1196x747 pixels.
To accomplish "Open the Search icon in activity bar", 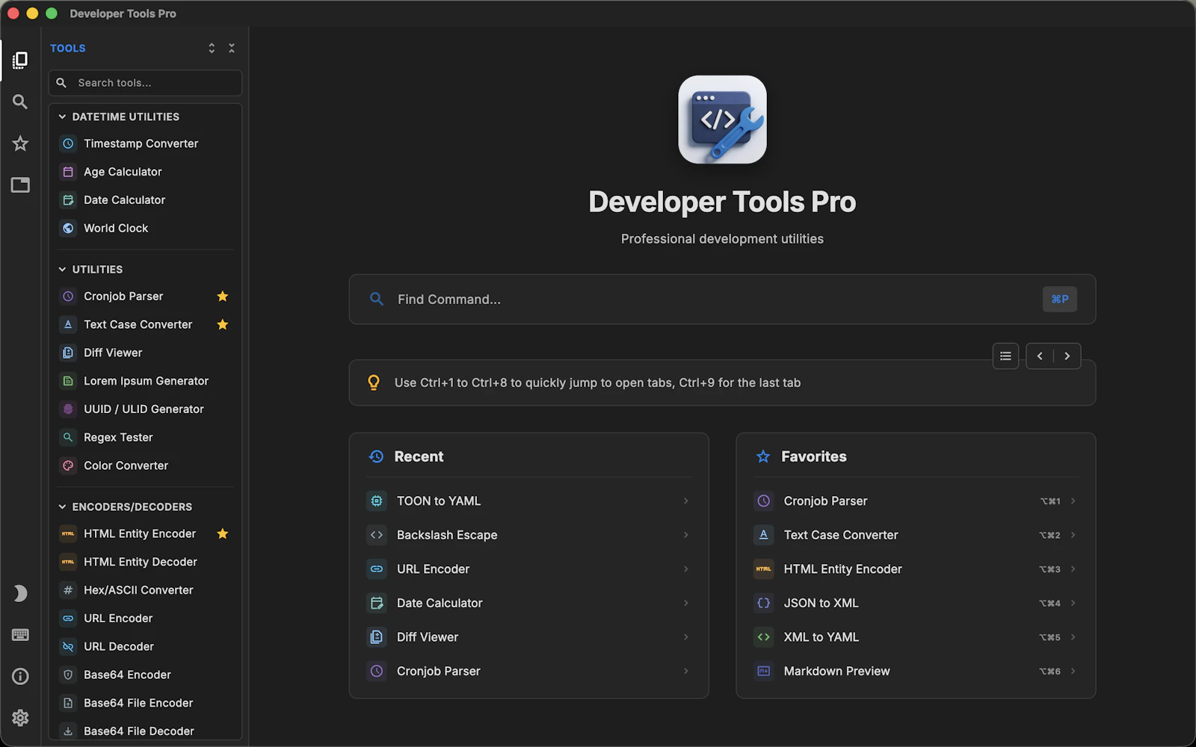I will [x=20, y=102].
